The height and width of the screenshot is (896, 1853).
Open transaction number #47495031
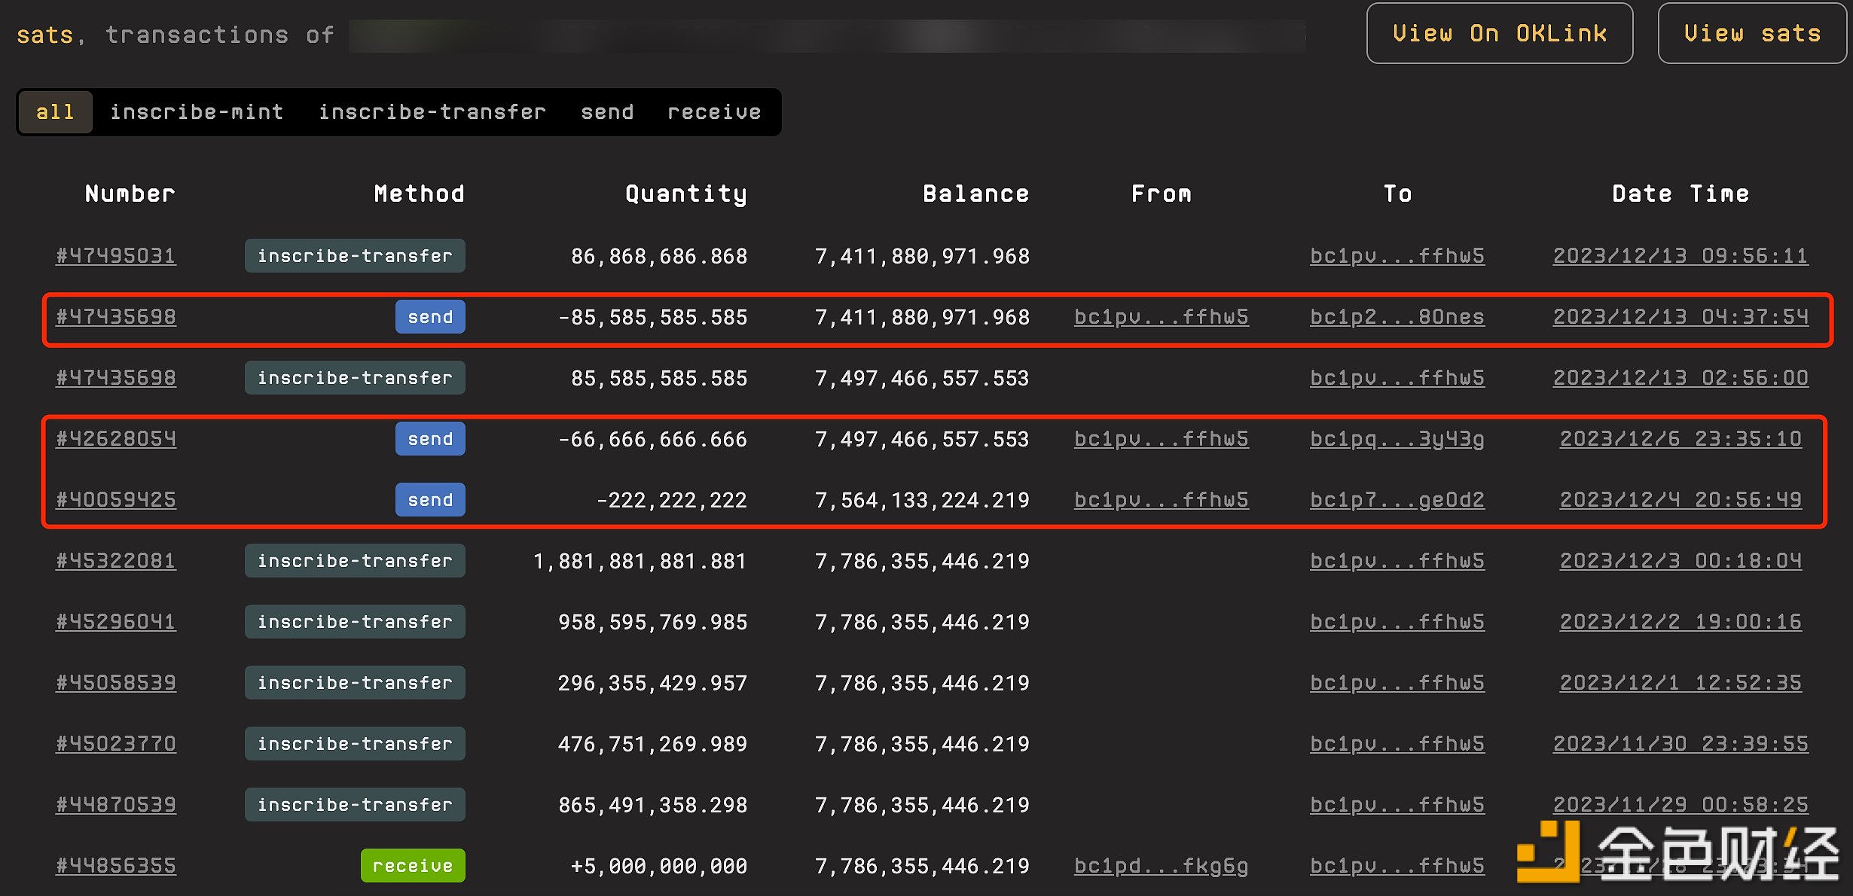point(116,256)
